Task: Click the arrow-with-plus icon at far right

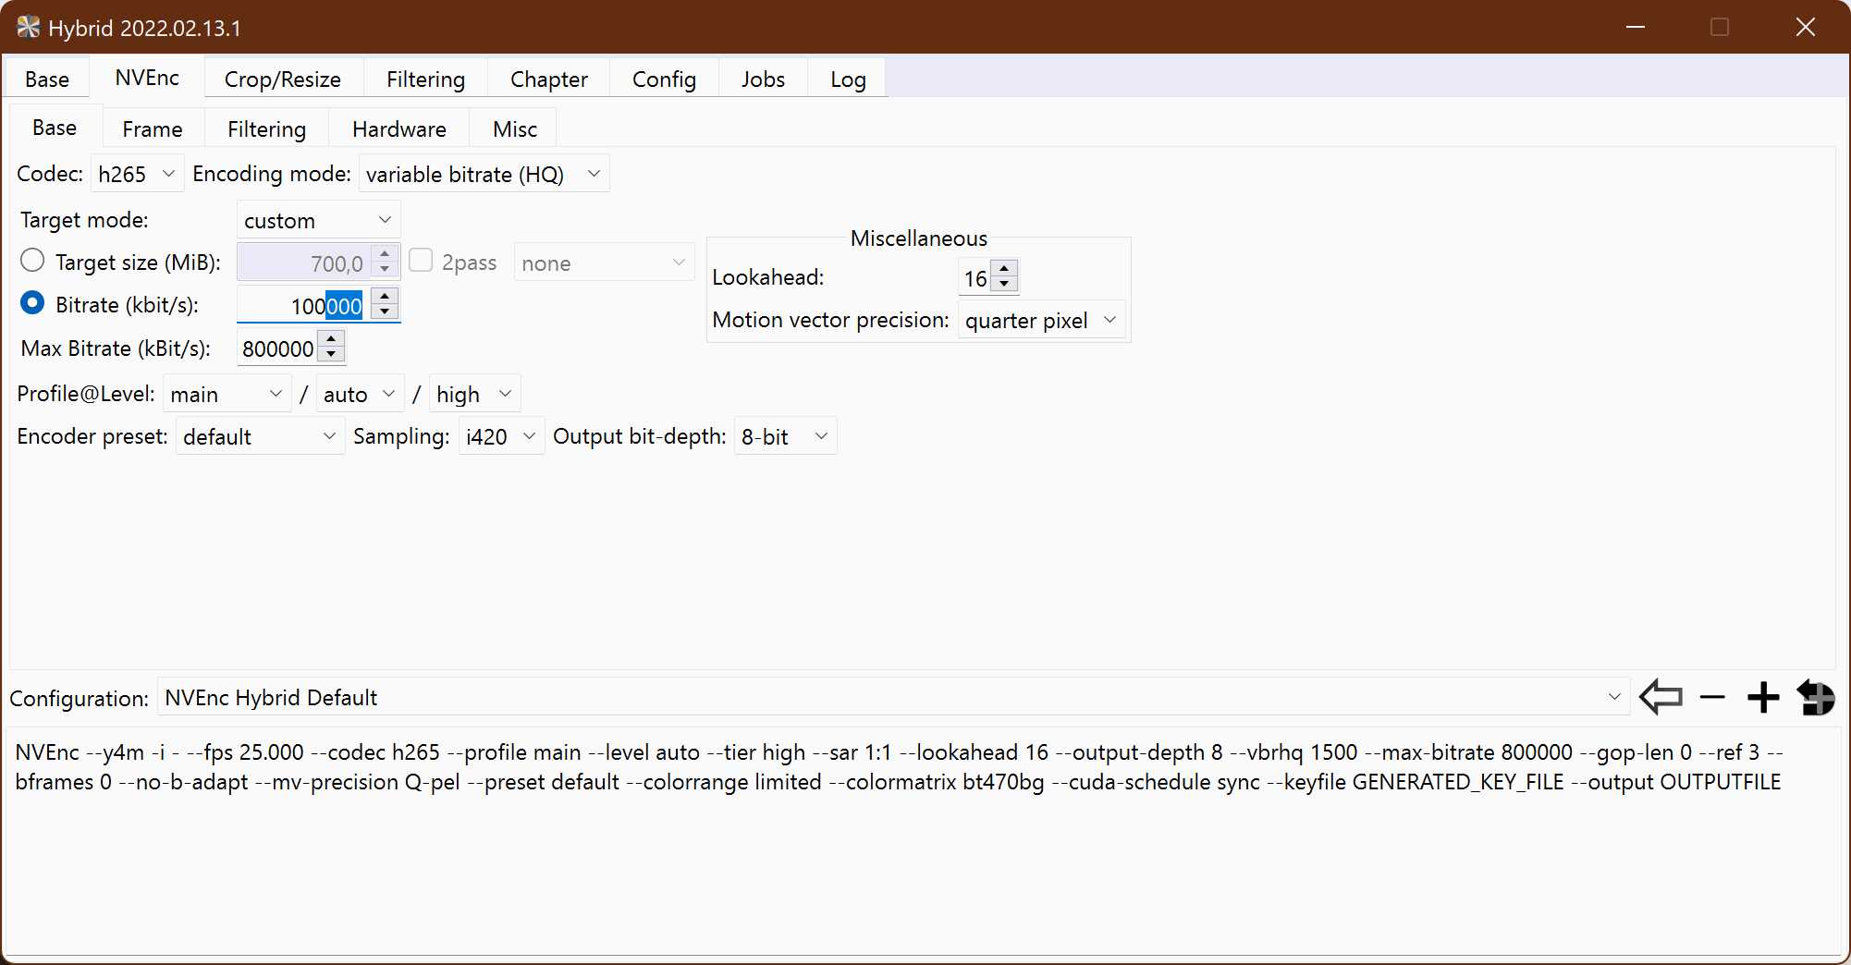Action: pyautogui.click(x=1815, y=697)
